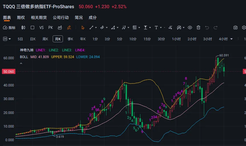Open the 成分 constituents tab
This screenshot has width=246, height=146.
[93, 18]
